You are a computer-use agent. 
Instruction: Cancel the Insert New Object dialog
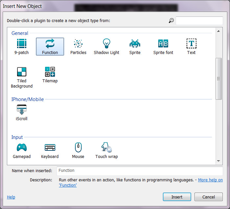tap(209, 197)
